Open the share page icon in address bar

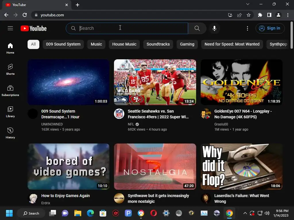click(x=239, y=15)
